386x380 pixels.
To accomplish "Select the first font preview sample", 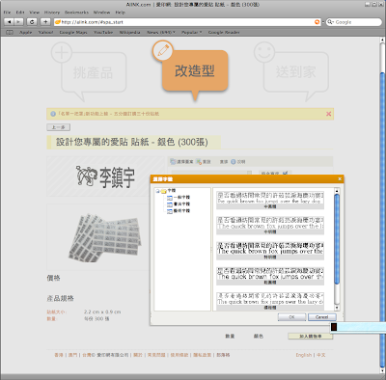I will 270,200.
